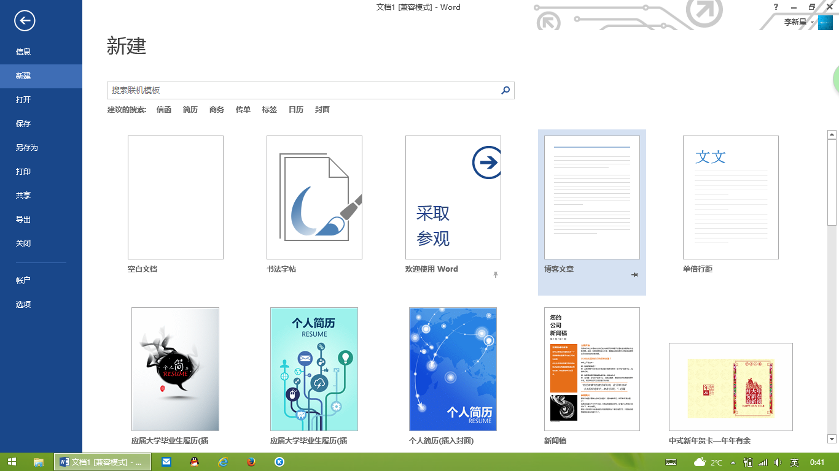Toggle the pin icon on 博客文章 template

tap(634, 275)
